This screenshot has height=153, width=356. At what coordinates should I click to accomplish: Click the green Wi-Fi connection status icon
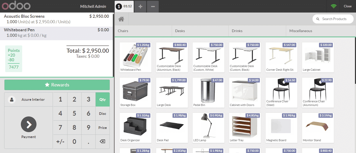[x=334, y=6]
